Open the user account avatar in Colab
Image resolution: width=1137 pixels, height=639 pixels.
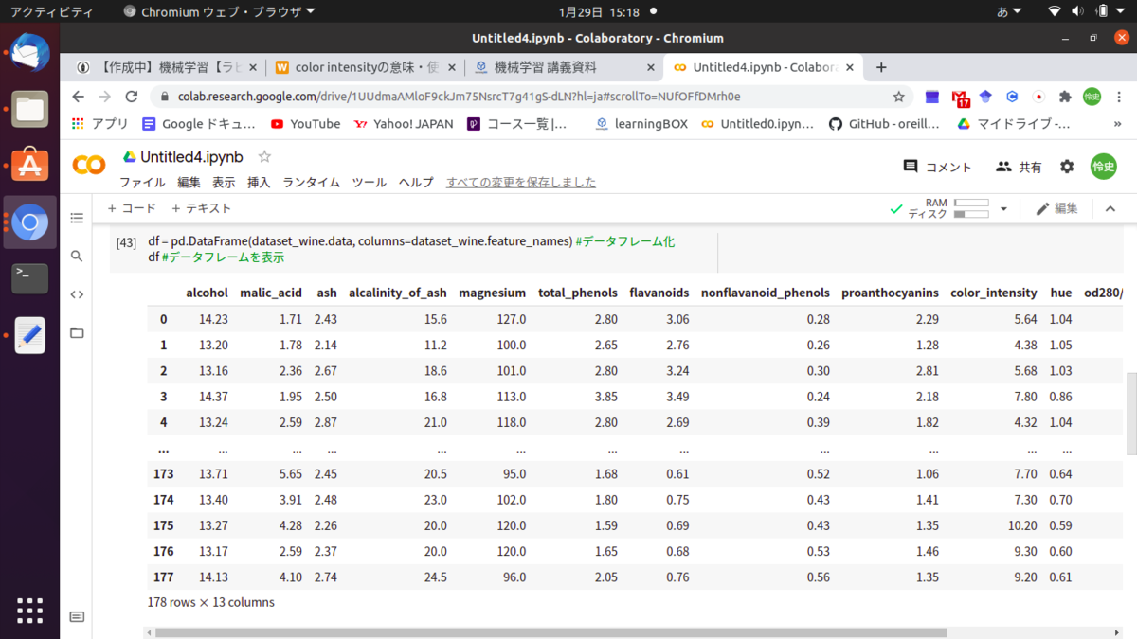tap(1104, 167)
